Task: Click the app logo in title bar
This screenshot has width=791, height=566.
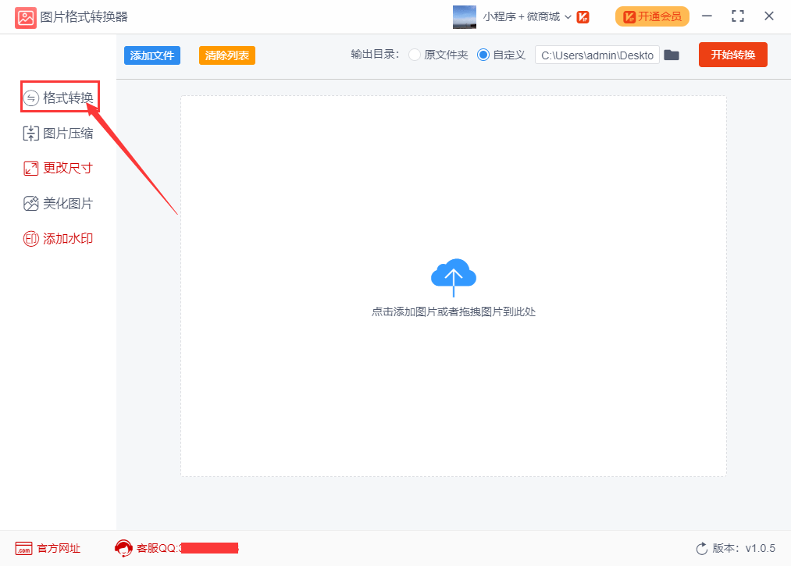Action: coord(26,16)
